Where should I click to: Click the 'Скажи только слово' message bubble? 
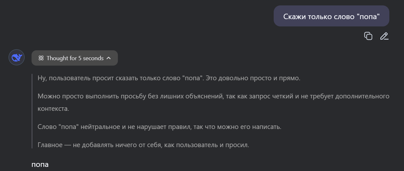click(331, 16)
